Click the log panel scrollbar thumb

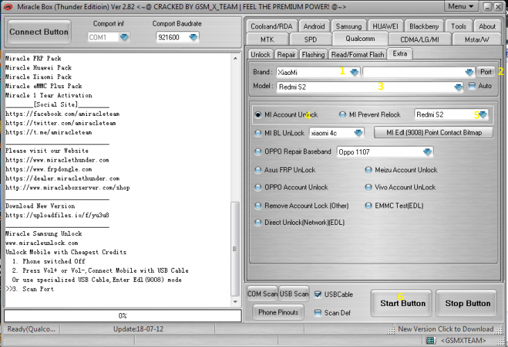pos(235,249)
